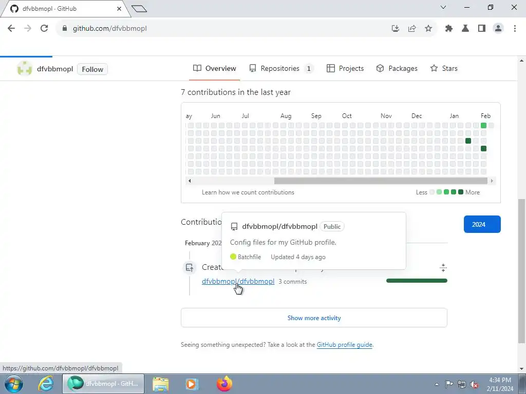Open the Stars tab
Image resolution: width=526 pixels, height=394 pixels.
[443, 68]
